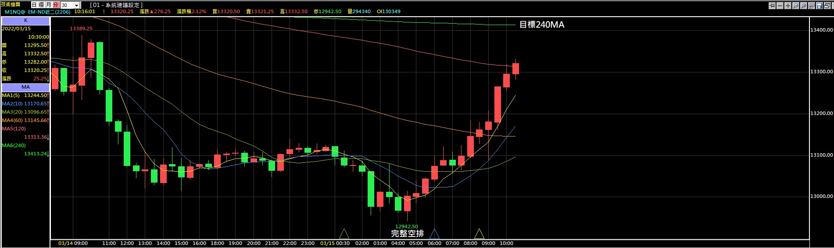Open the window layout icon
The height and width of the screenshot is (248, 834).
(x=827, y=6)
